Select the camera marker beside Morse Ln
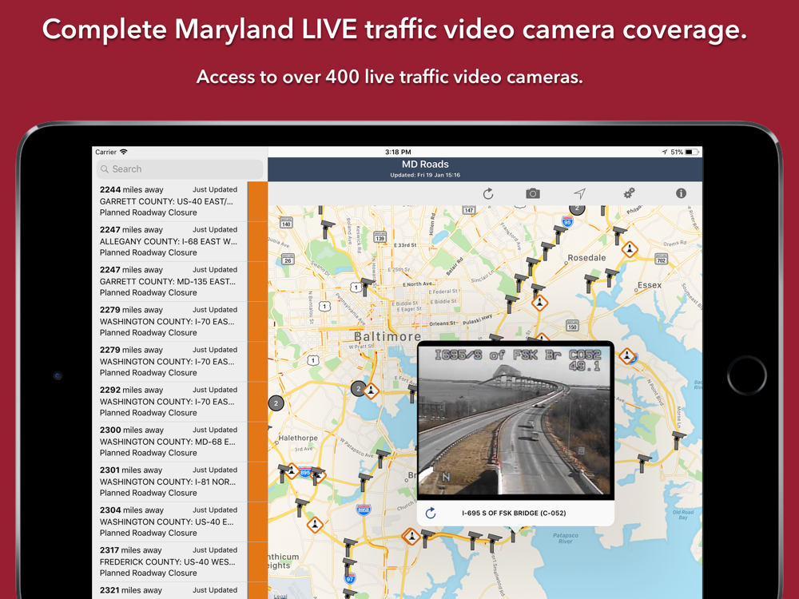Screen dimensions: 799x599 [678, 440]
